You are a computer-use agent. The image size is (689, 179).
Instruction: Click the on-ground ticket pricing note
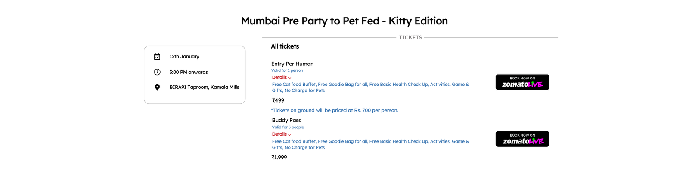335,110
